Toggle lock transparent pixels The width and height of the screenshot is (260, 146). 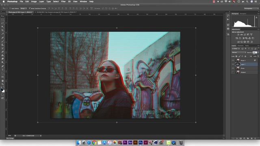(x=236, y=56)
